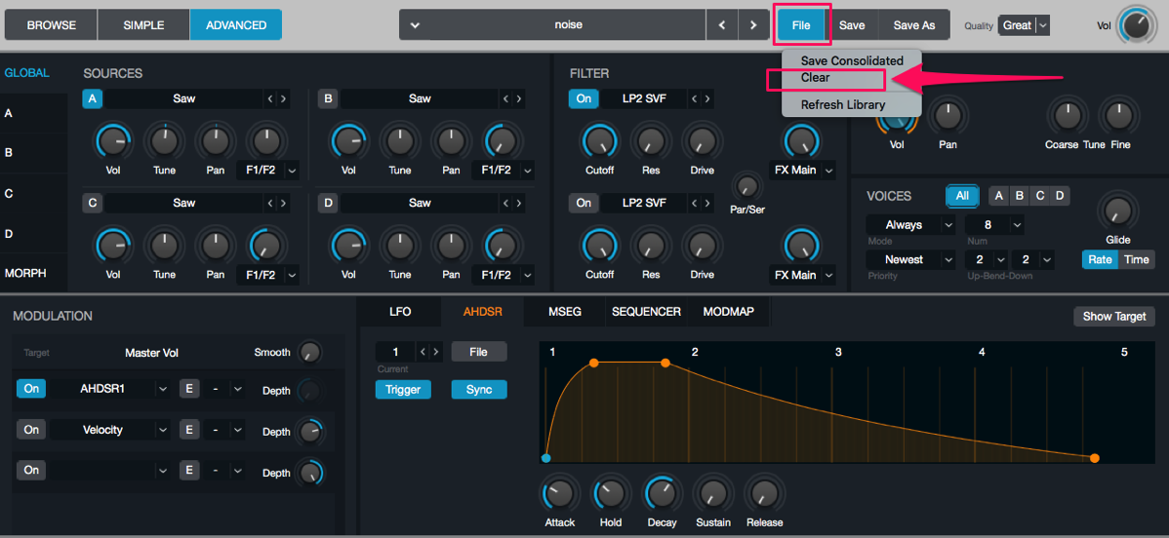The width and height of the screenshot is (1169, 538).
Task: Open the Voices Mode Always dropdown
Action: 910,224
